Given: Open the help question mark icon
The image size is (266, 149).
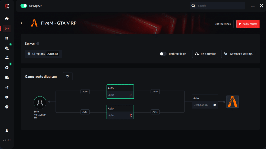Looking at the screenshot, I should [x=7, y=107].
